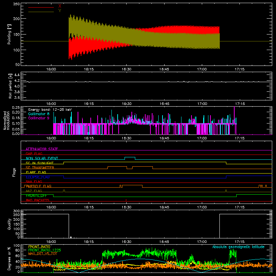This screenshot has width=276, height=276.
Task: Click the blue ECLIPSE_FLAG label
Action: tap(38, 177)
